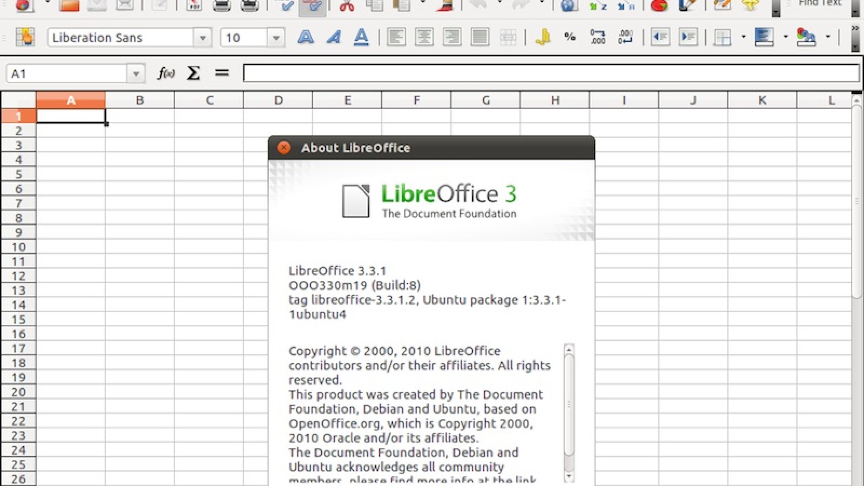Screen dimensions: 864x486
Task: Open the Styles and Formatting icon
Action: [x=25, y=37]
